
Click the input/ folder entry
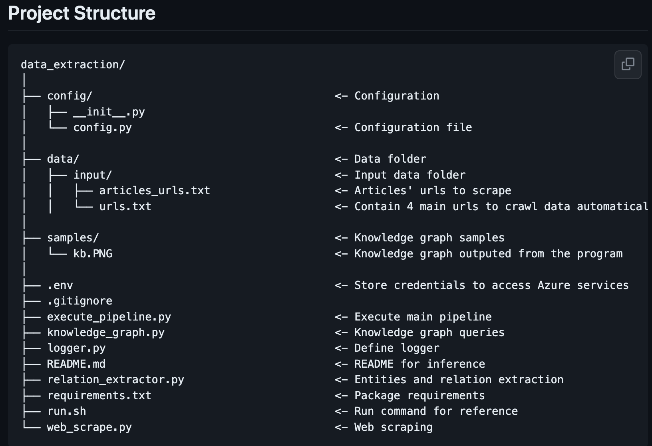point(92,175)
